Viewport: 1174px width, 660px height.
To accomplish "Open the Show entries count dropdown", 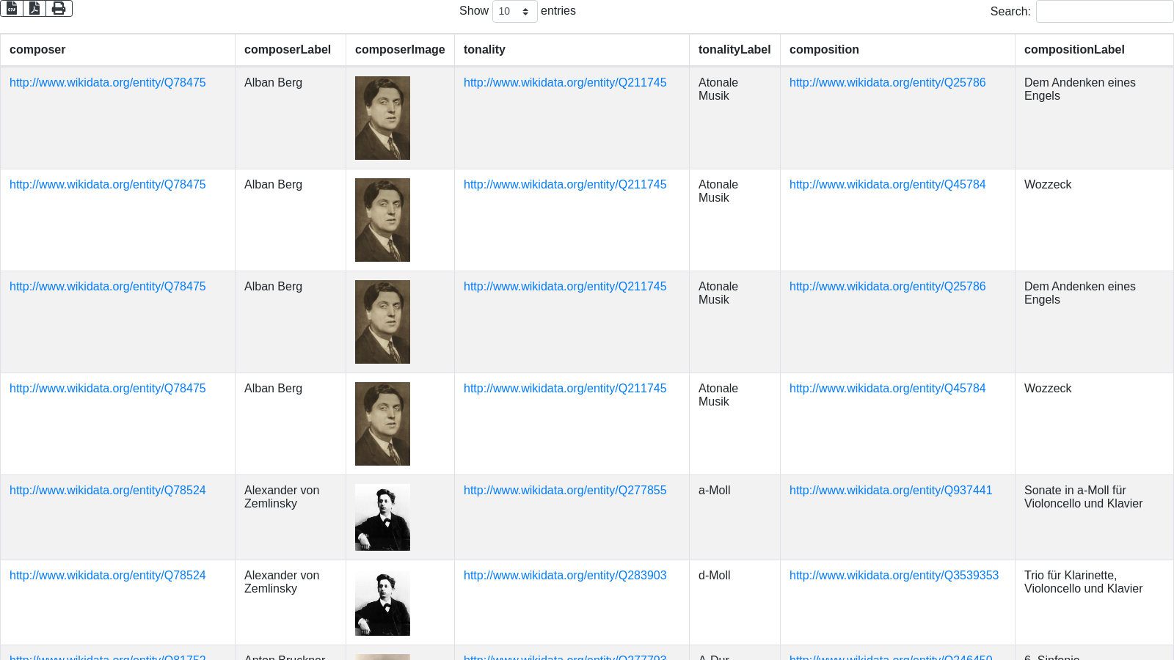I will pos(514,11).
